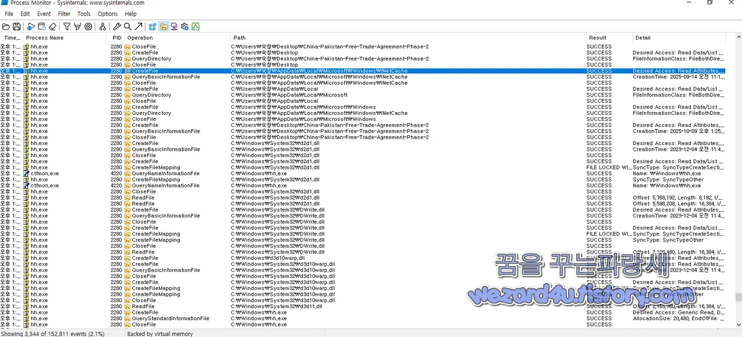This screenshot has height=337, width=742.
Task: Save events with the floppy disk icon
Action: click(17, 27)
